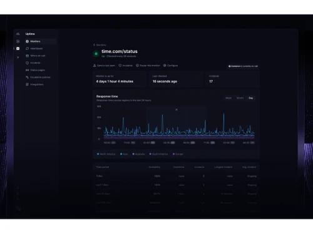Screen dimensions: 313x234
Task: Click the test alert warning triangle icon
Action: coord(95,66)
